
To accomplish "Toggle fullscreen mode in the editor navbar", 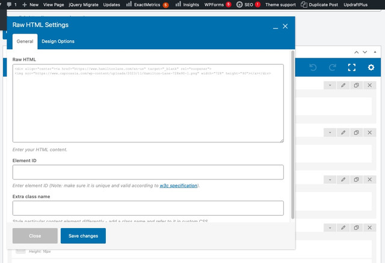I will point(351,67).
